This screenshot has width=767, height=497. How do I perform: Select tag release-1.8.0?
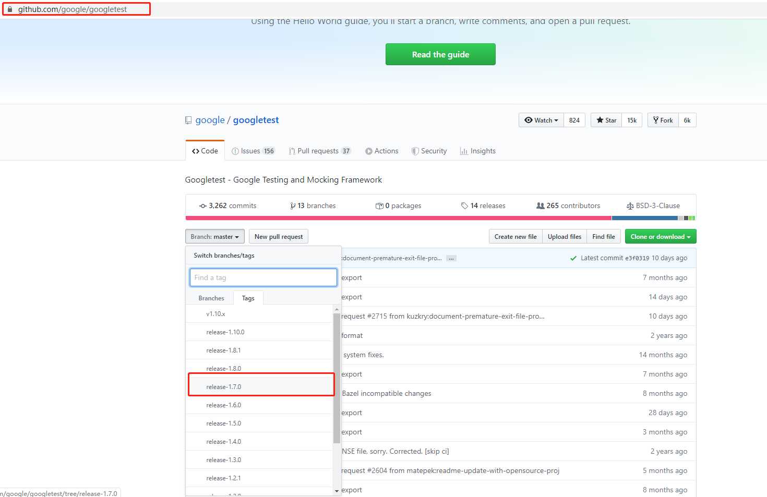[259, 368]
